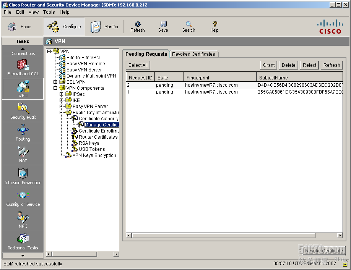Switch to Revoked Certificates tab
351x270 pixels.
tap(193, 54)
